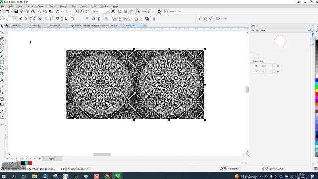The height and width of the screenshot is (179, 318).
Task: Select the Shape tool in the toolbox
Action: (x=2, y=32)
